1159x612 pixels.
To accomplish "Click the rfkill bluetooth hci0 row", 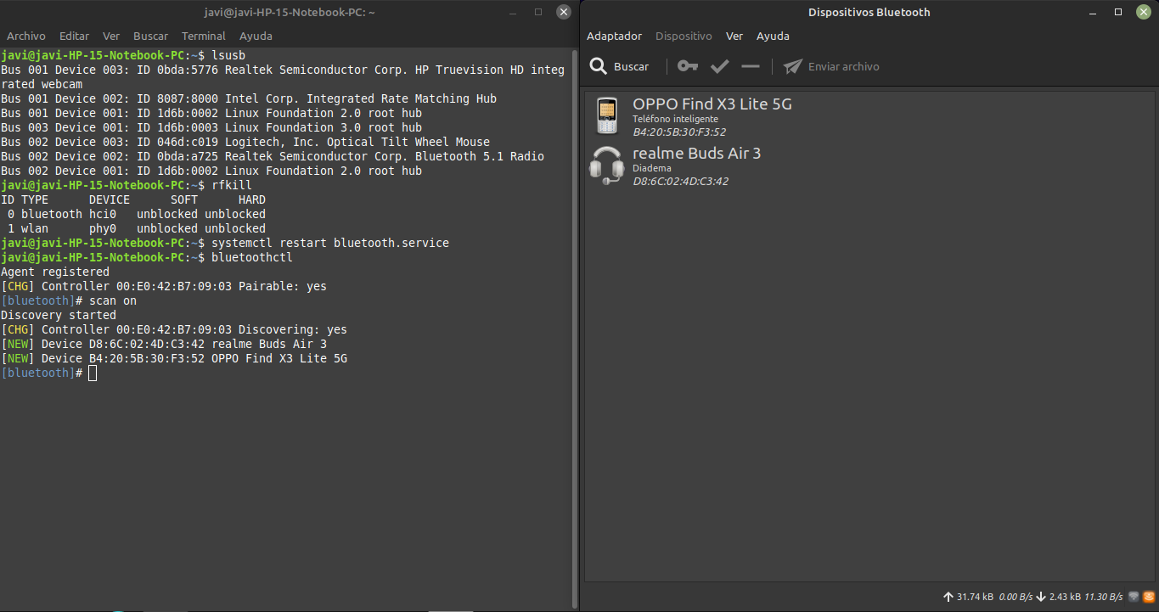I will click(x=133, y=215).
